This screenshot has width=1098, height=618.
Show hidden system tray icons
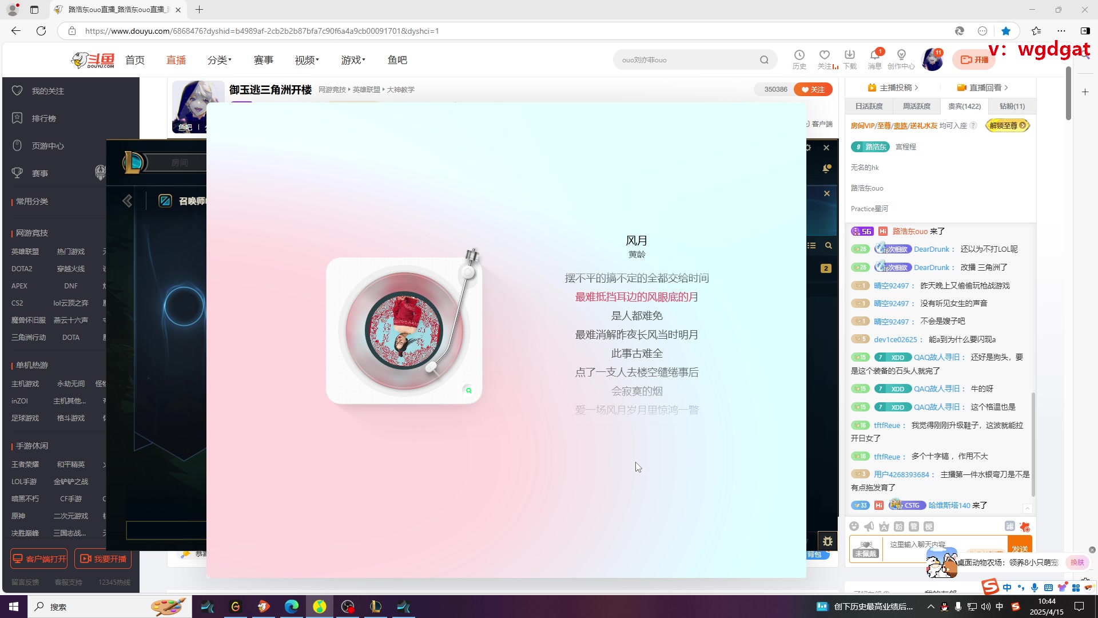[x=930, y=607]
